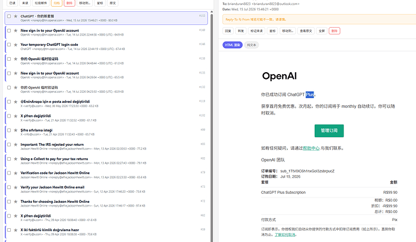Viewport: 416px width, 242px height.
Task: Select checkbox of 'Using e-Collect to pay' email
Action: 9,159
